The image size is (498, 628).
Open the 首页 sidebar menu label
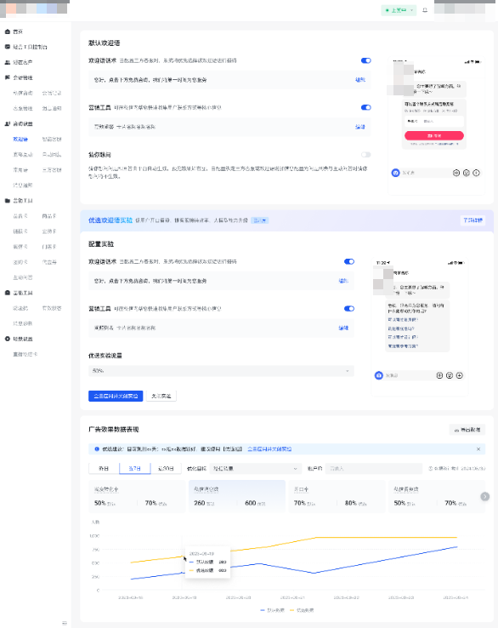(x=18, y=31)
